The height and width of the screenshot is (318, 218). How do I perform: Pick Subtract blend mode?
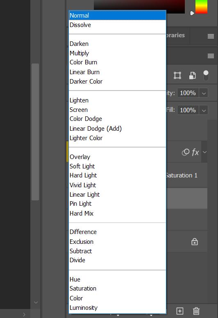tap(118, 251)
